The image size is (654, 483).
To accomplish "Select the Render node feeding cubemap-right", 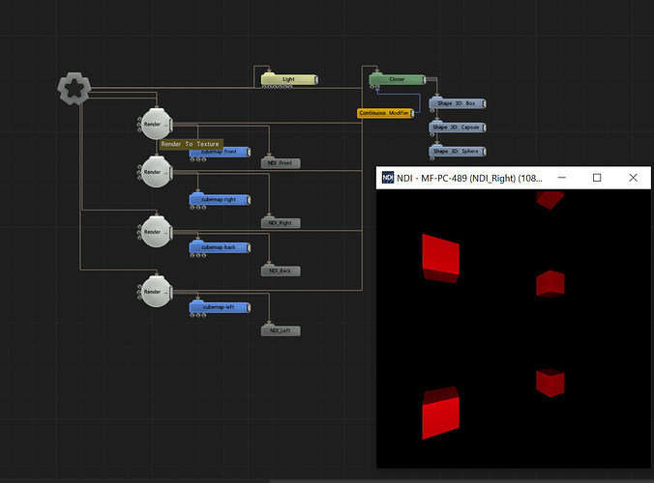I will (x=156, y=172).
